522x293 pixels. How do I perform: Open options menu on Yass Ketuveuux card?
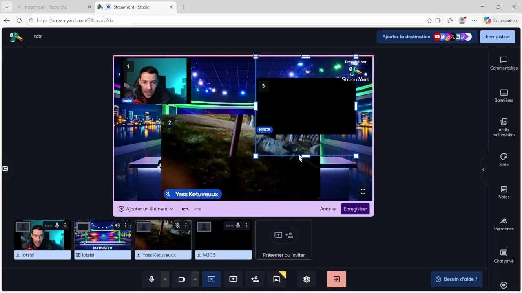[x=186, y=225]
